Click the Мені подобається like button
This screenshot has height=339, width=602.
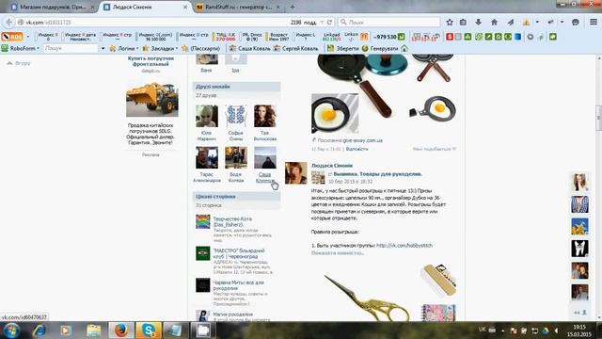pos(435,149)
